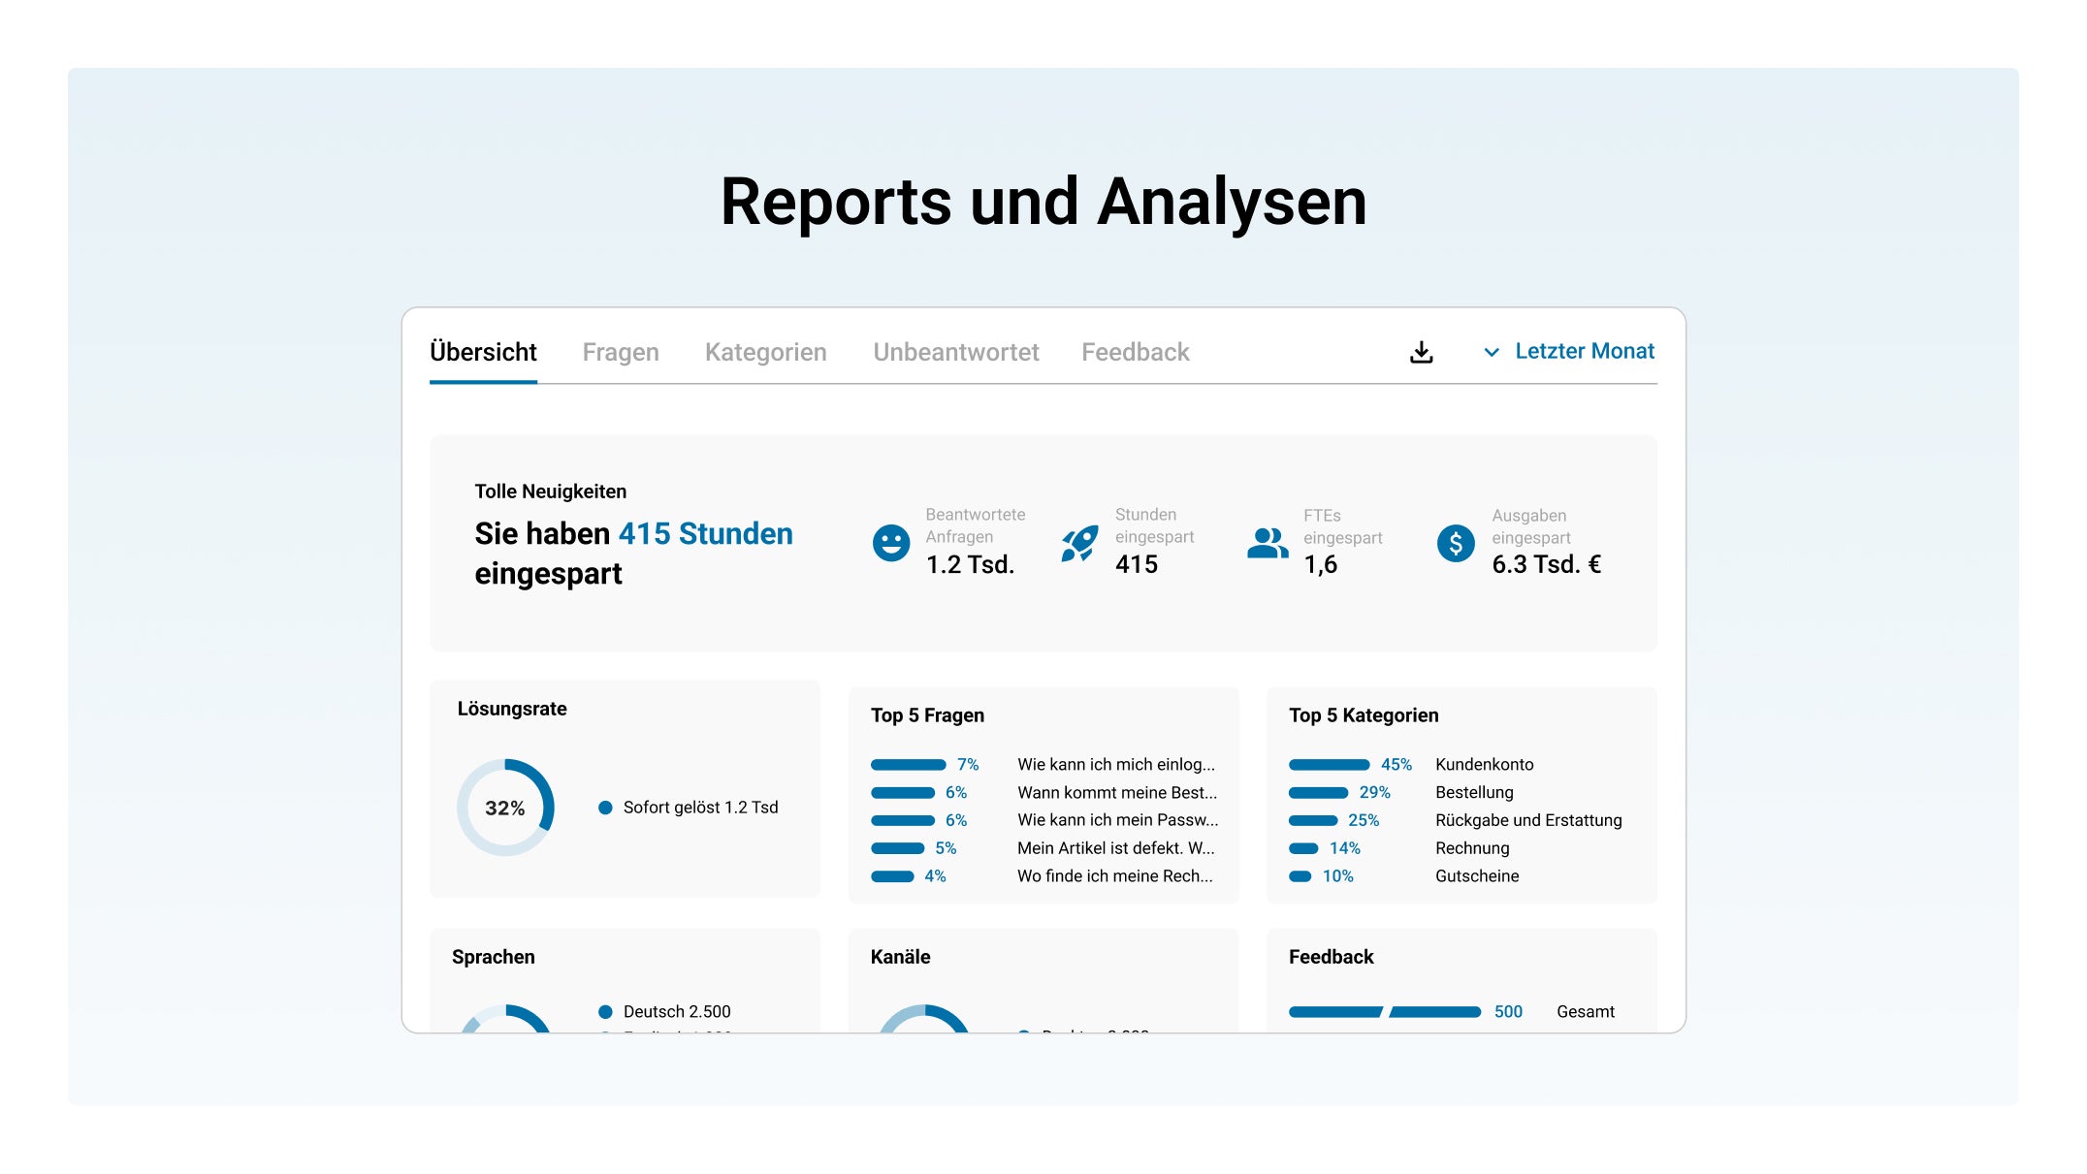Screen dimensions: 2087x1174
Task: Switch to the Feedback tab
Action: (x=1136, y=352)
